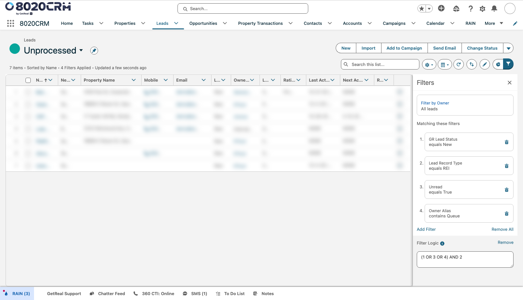Delete the Owner Alias filter

coord(507,213)
